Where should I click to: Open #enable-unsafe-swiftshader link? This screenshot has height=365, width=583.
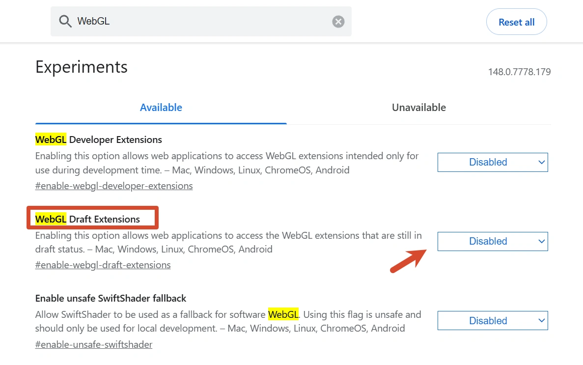point(94,344)
